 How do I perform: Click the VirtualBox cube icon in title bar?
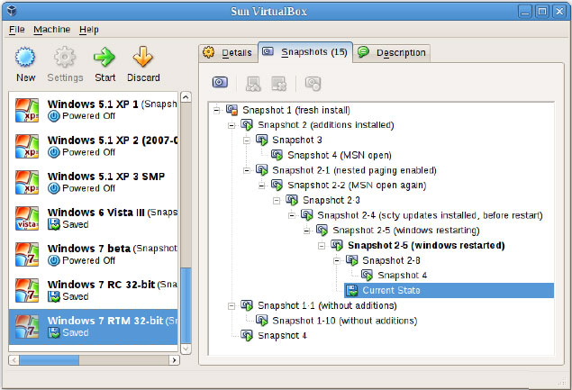12,11
